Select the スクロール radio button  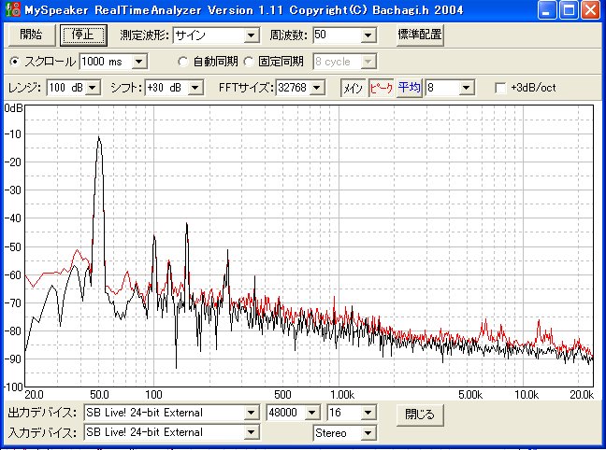[14, 62]
